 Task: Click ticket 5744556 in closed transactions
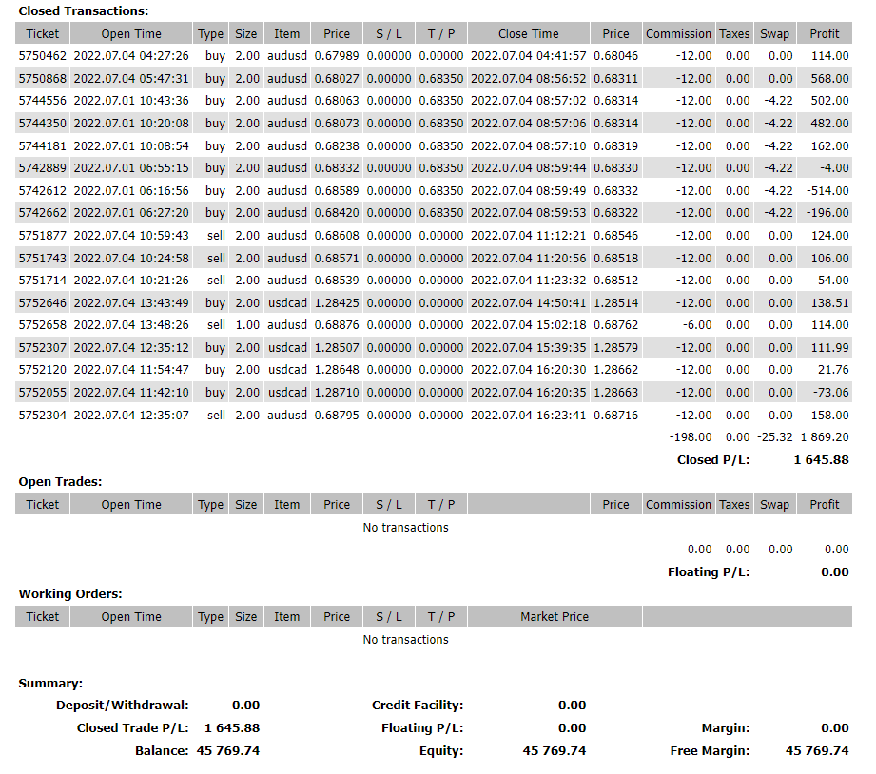pyautogui.click(x=43, y=101)
